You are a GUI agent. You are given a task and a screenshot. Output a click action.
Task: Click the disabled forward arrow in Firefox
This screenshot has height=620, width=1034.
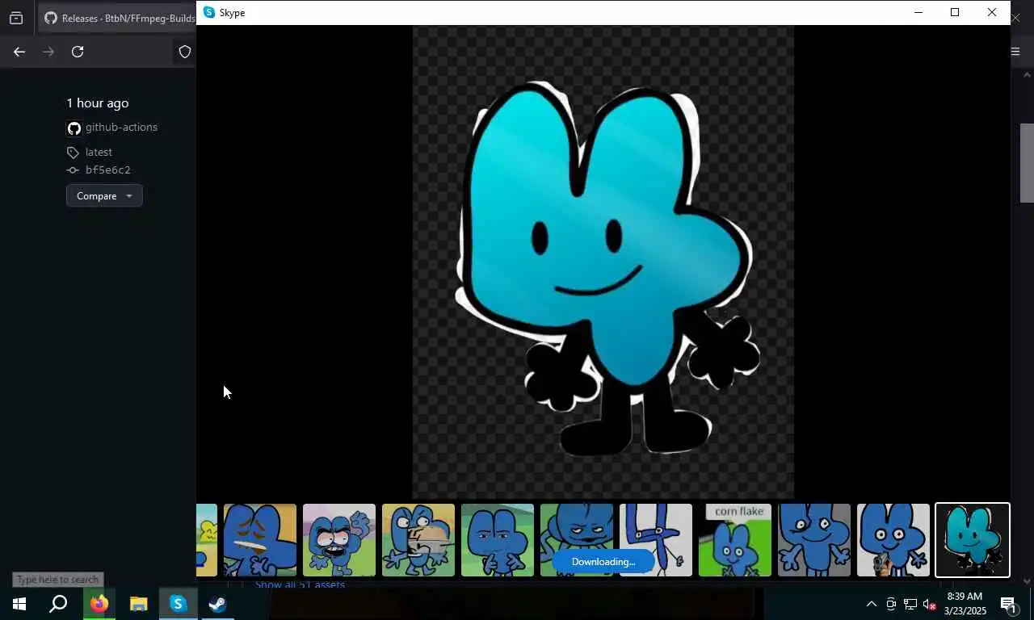click(x=48, y=52)
